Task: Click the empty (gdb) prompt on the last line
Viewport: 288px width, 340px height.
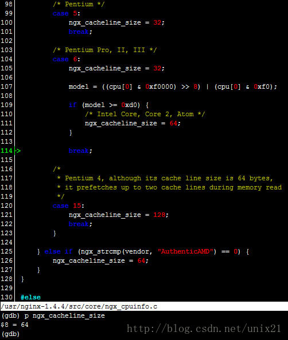Action: (x=10, y=334)
